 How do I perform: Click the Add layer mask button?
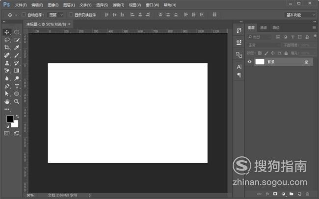pos(275,194)
